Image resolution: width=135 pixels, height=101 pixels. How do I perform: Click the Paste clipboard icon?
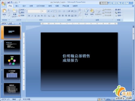[4, 11]
